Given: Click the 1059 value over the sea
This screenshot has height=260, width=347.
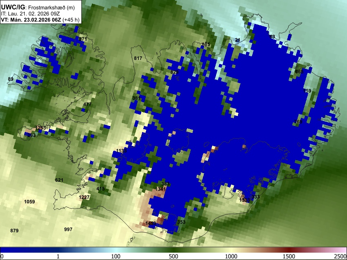Looking at the screenshot, I should [x=29, y=202].
